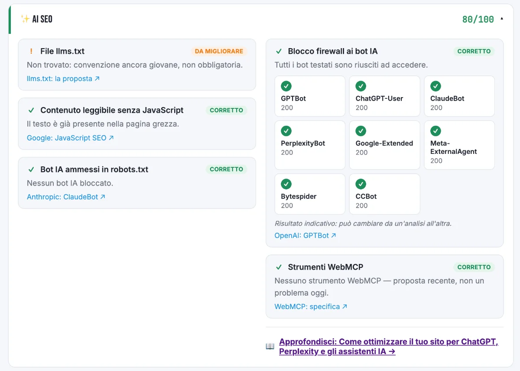This screenshot has width=520, height=371.
Task: Click the green check icon in PerplexityBot tile
Action: click(x=286, y=130)
